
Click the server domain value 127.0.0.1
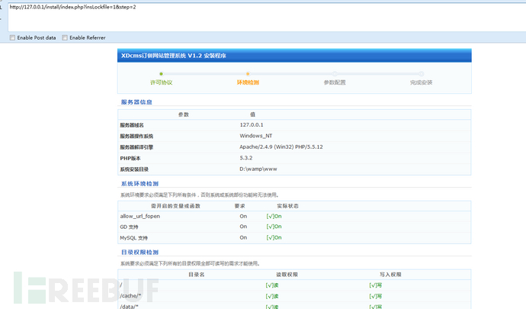[252, 124]
